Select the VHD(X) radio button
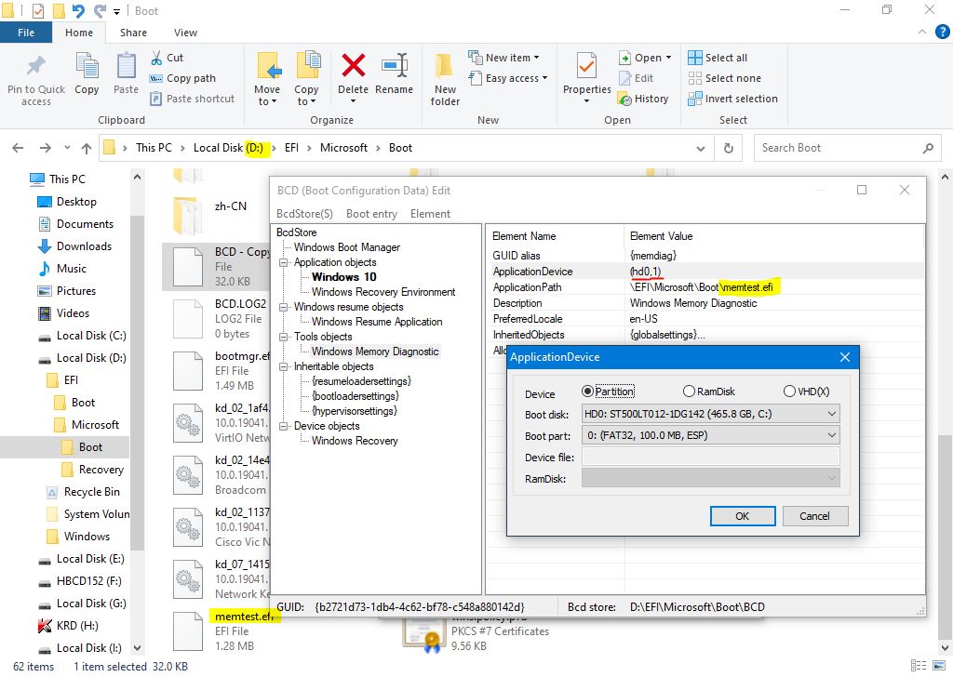 tap(790, 392)
